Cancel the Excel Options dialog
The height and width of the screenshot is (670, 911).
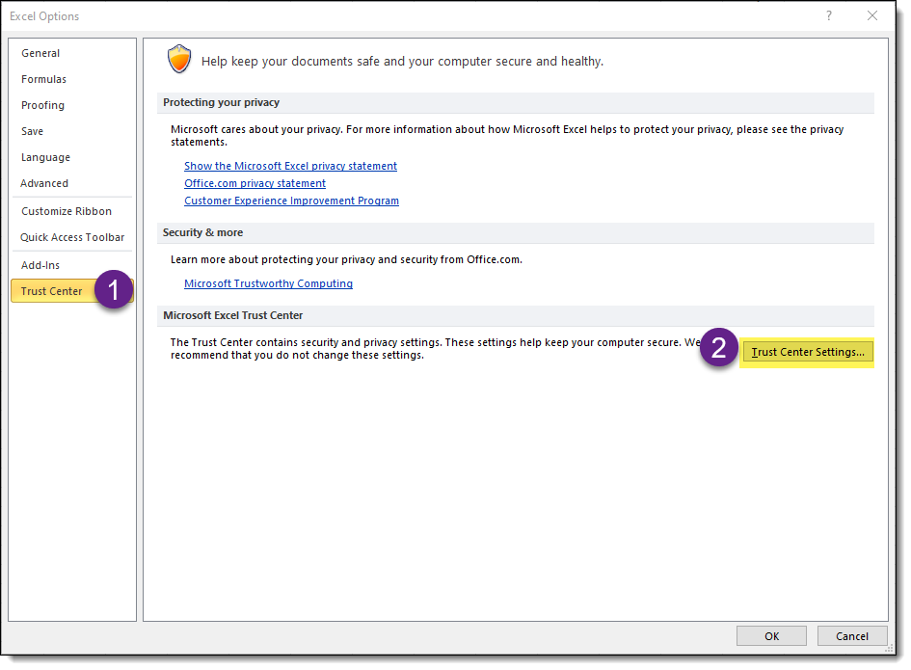coord(852,636)
